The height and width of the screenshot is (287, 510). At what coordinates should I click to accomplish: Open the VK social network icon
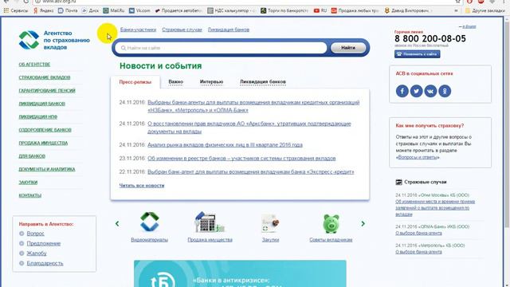[x=430, y=91]
